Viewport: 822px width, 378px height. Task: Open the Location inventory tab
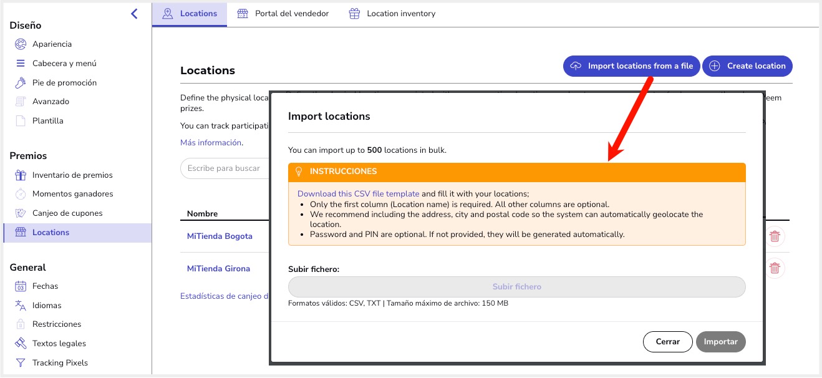[392, 14]
